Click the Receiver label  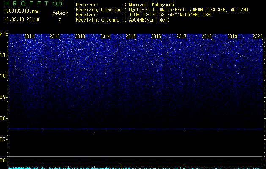(86, 15)
